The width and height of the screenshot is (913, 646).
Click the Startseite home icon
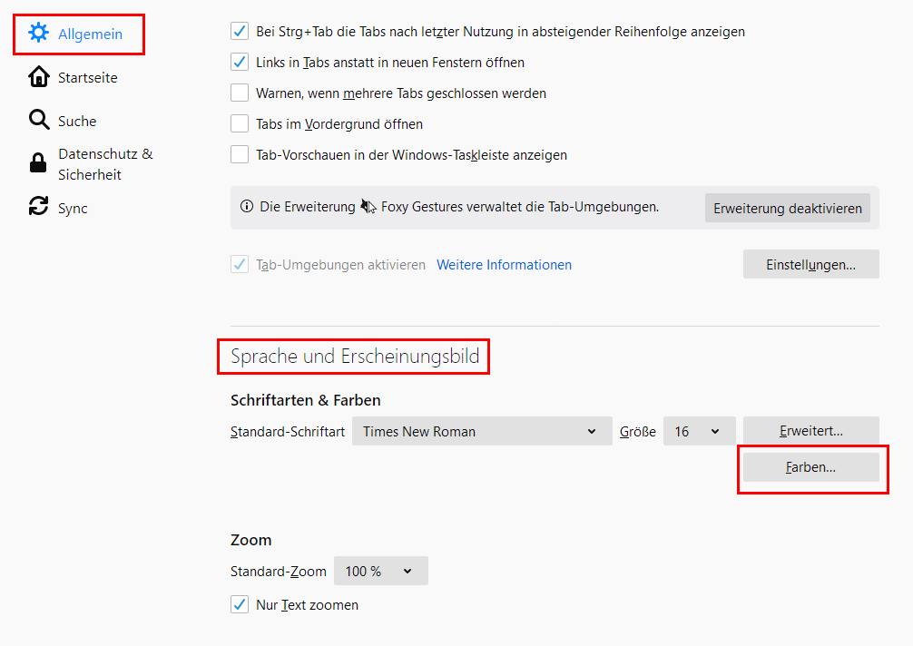(38, 77)
